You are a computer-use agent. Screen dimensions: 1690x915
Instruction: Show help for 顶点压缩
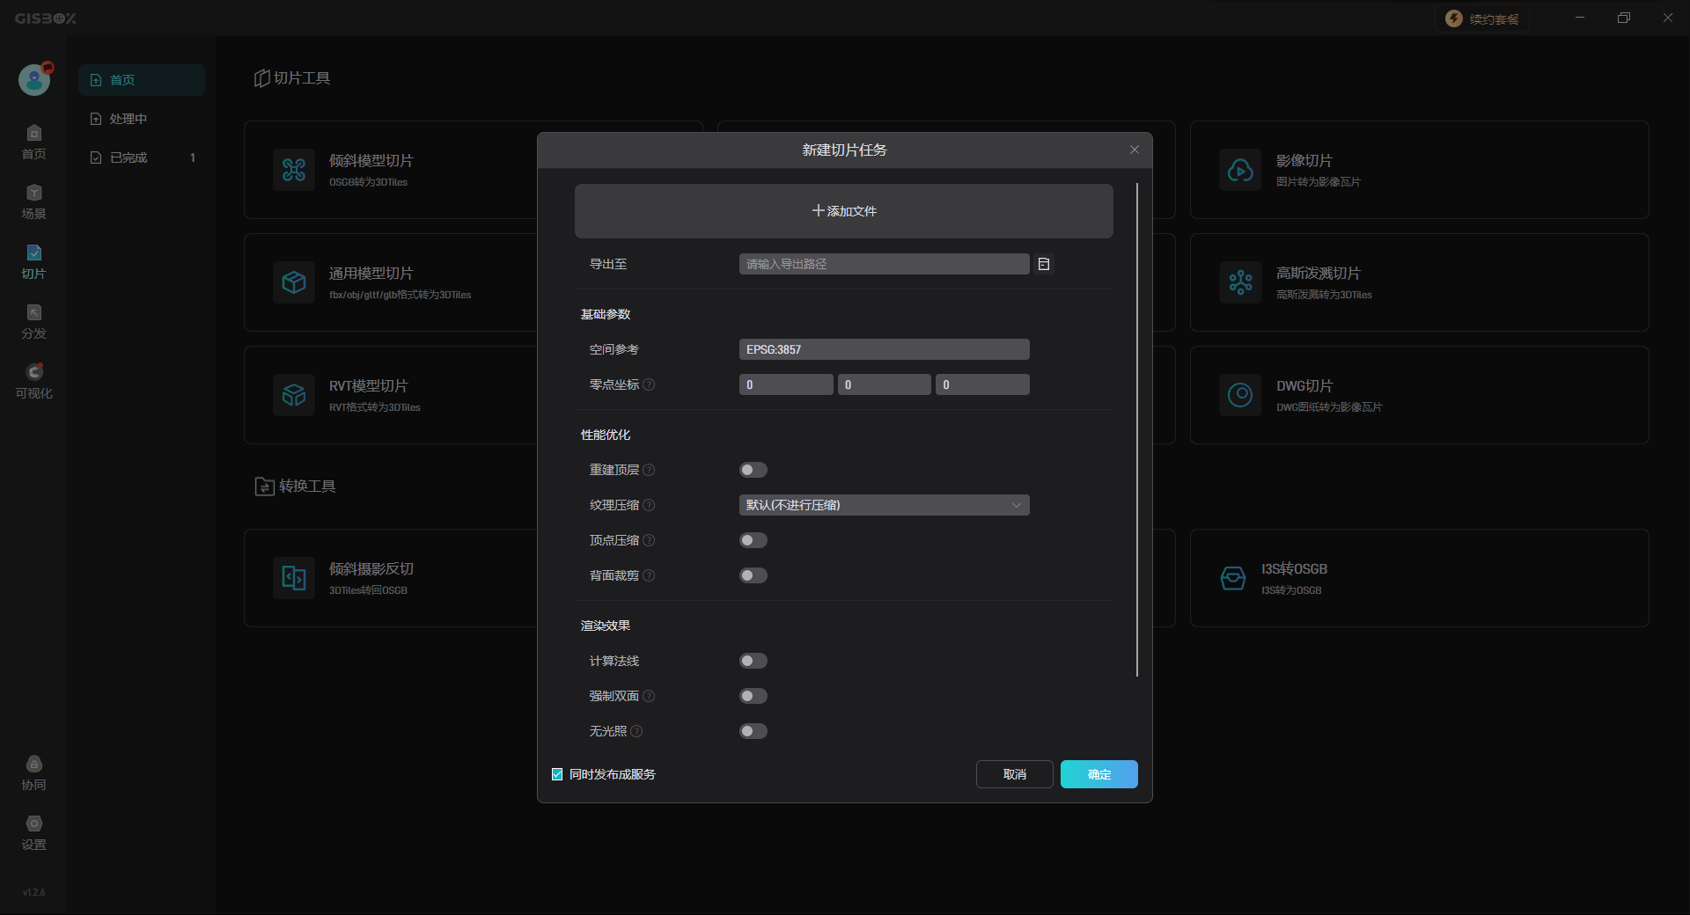[649, 540]
